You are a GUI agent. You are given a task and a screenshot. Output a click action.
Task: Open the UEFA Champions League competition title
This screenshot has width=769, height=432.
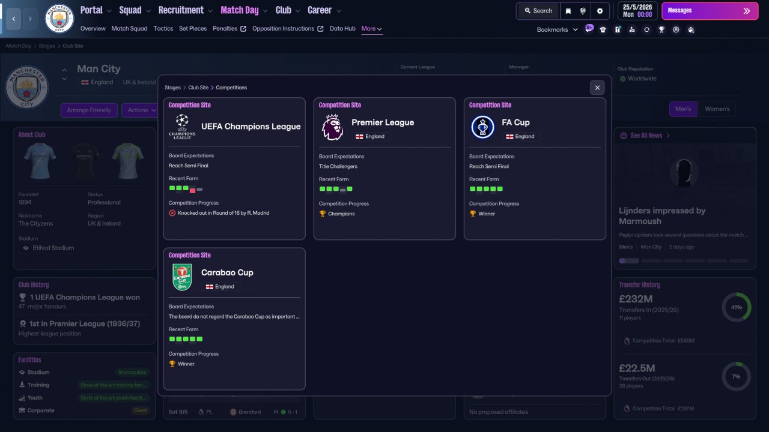251,127
